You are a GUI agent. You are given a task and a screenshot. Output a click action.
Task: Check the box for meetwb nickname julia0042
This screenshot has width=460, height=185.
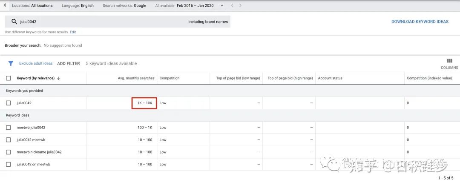pos(9,152)
